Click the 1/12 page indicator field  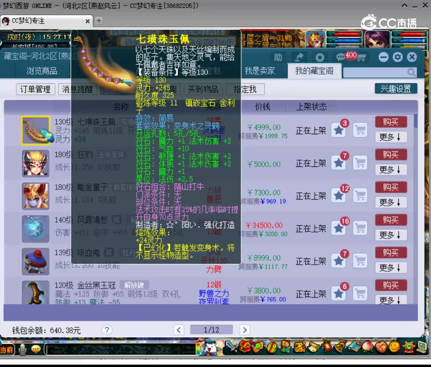(211, 330)
